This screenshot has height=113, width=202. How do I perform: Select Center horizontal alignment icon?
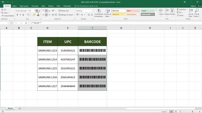click(46, 15)
